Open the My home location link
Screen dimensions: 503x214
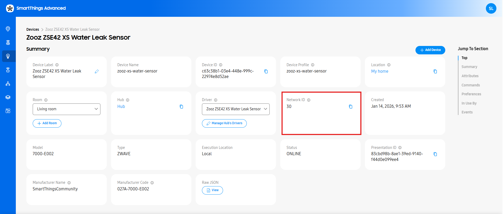[x=380, y=71]
